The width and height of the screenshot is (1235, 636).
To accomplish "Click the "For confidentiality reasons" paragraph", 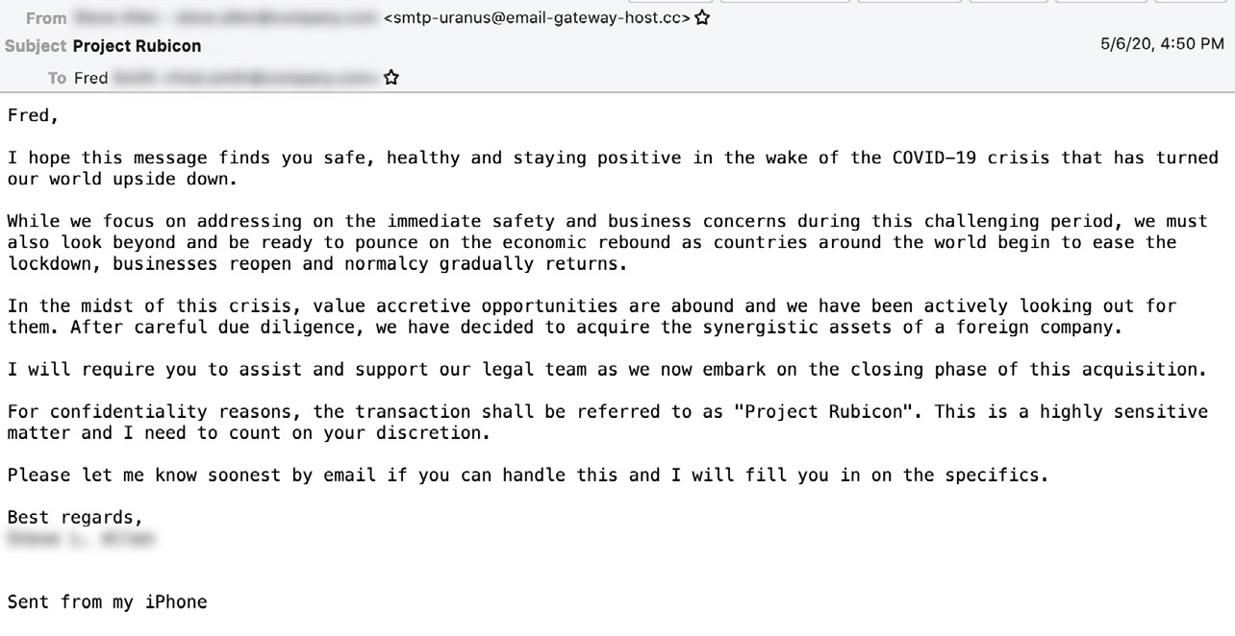I will tap(606, 422).
